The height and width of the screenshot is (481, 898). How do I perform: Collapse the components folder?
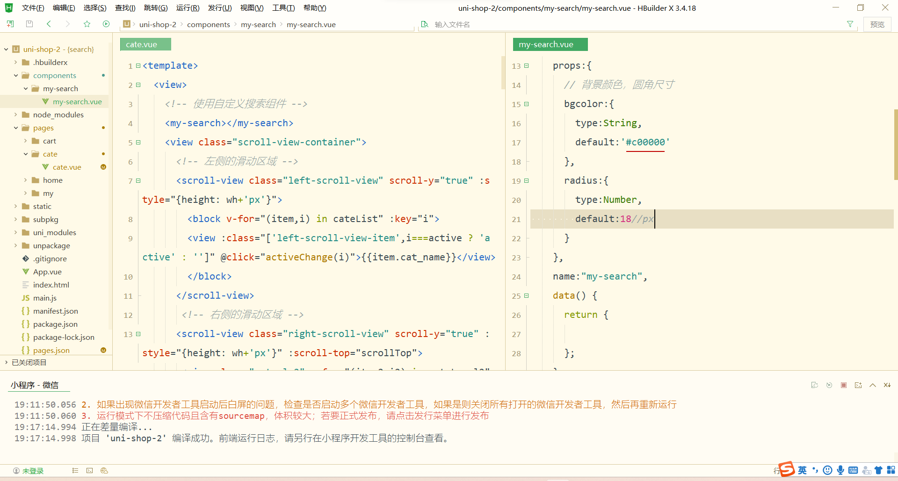[x=15, y=75]
